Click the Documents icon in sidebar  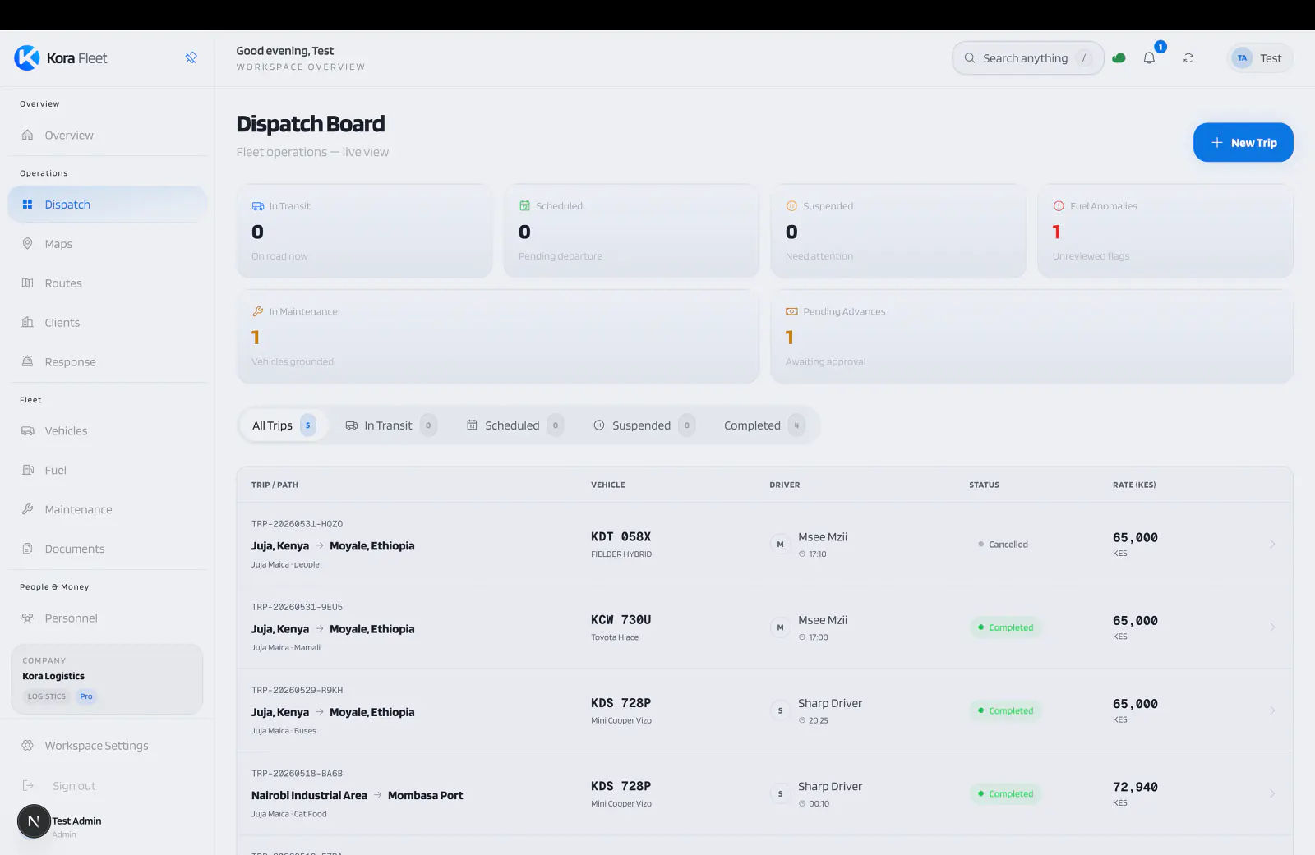click(x=27, y=549)
